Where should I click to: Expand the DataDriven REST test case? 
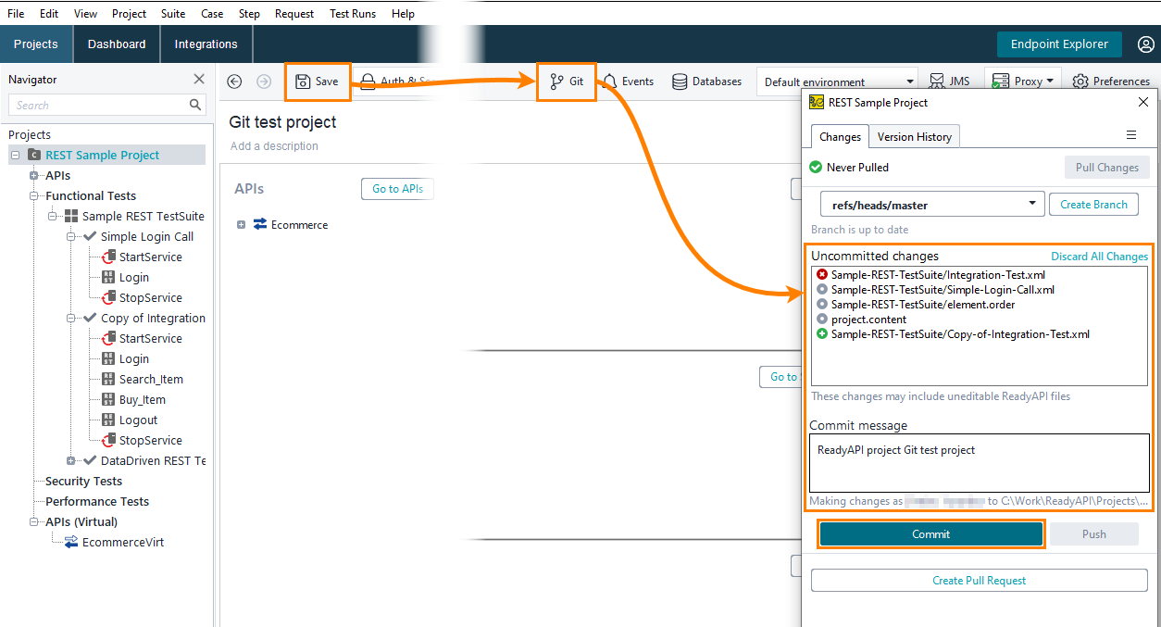click(x=71, y=460)
